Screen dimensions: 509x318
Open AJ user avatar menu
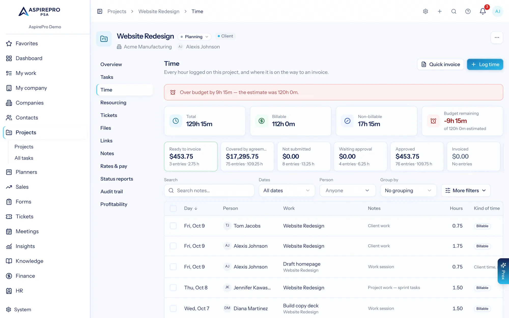[x=498, y=11]
